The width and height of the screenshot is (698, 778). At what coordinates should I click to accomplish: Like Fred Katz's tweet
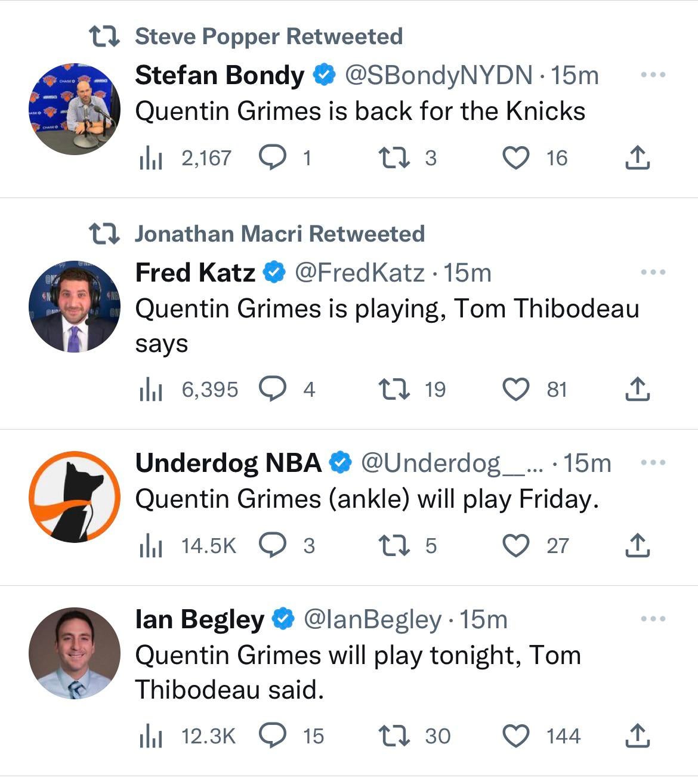coord(516,390)
